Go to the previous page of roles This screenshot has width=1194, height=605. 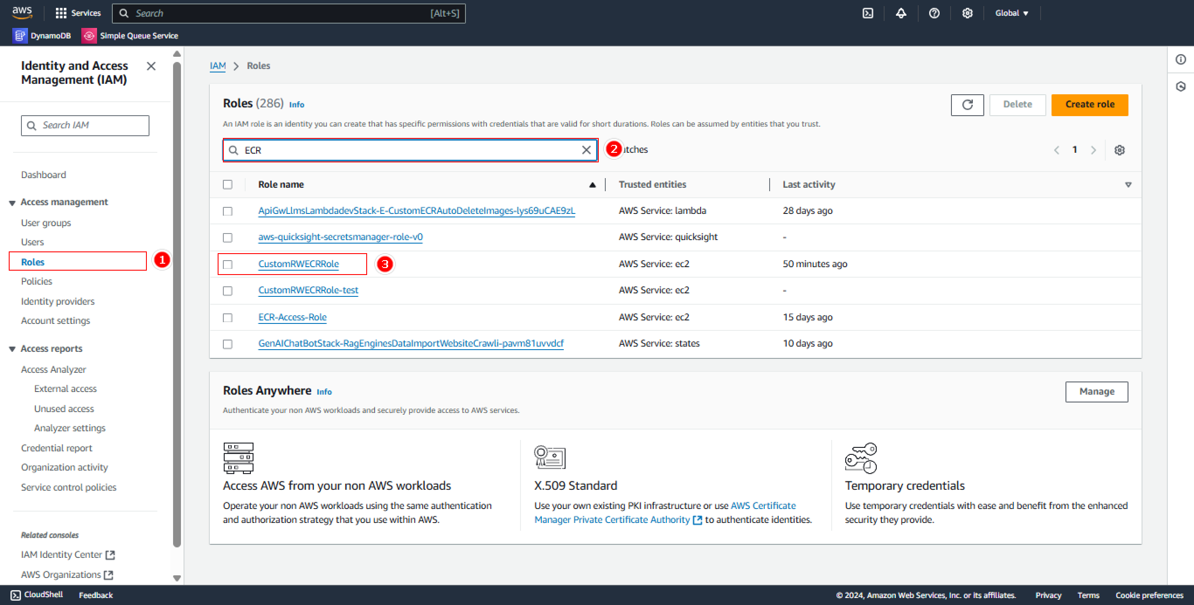point(1056,150)
